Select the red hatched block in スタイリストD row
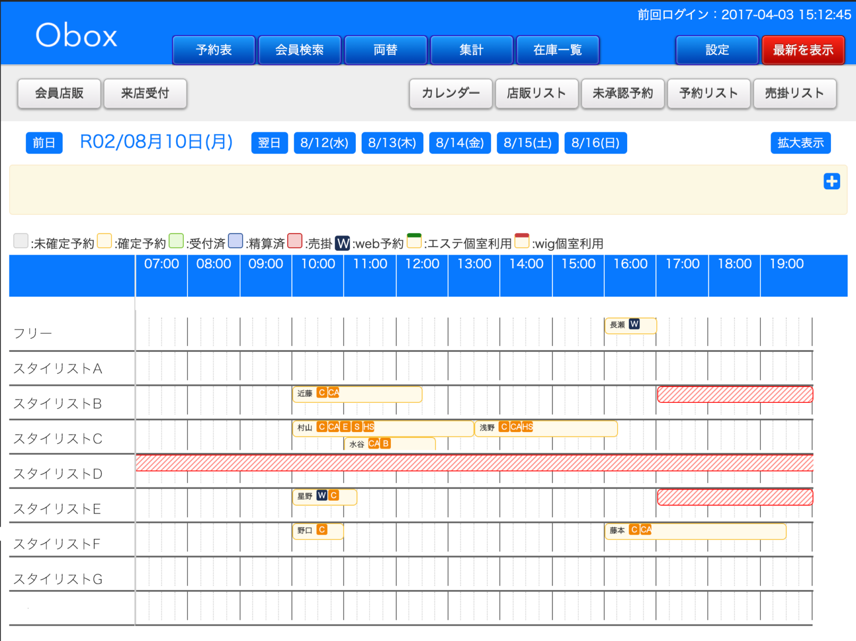Image resolution: width=856 pixels, height=641 pixels. 474,462
